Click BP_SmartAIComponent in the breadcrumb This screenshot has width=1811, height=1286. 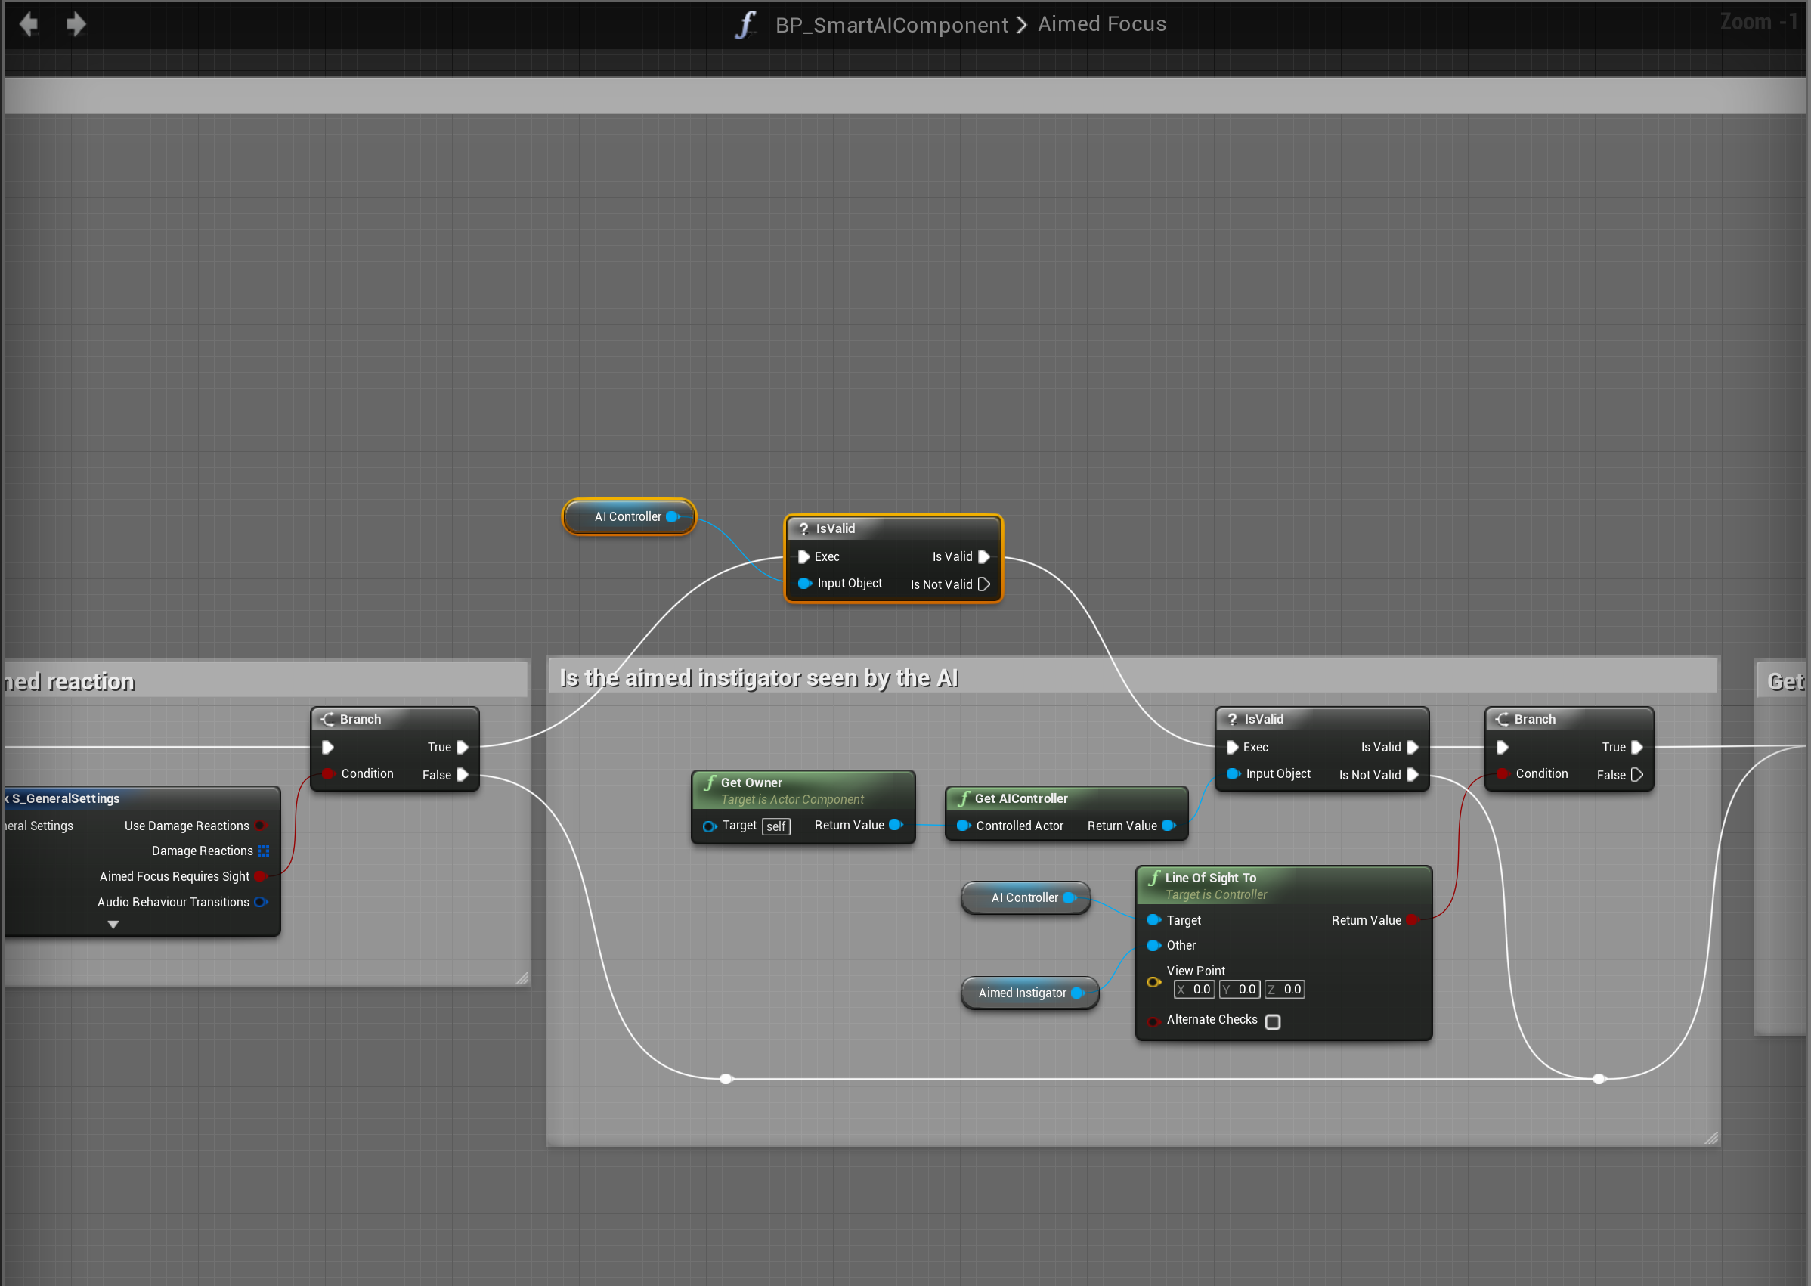click(x=891, y=24)
